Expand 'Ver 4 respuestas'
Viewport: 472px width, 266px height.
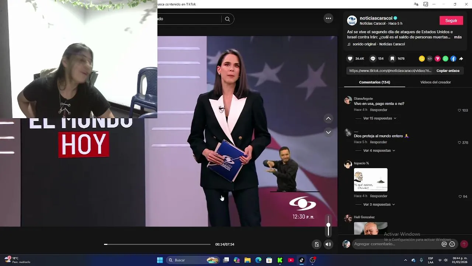pos(379,150)
